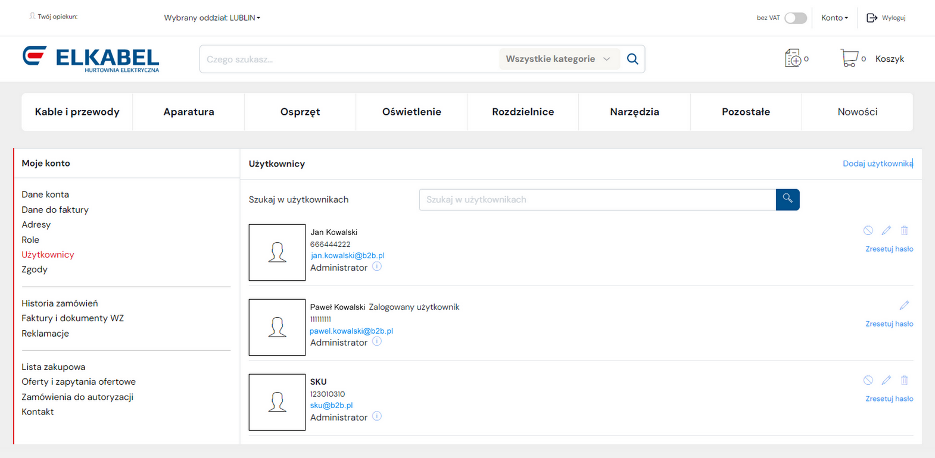Select Role in the Moje konto sidebar

[x=30, y=240]
